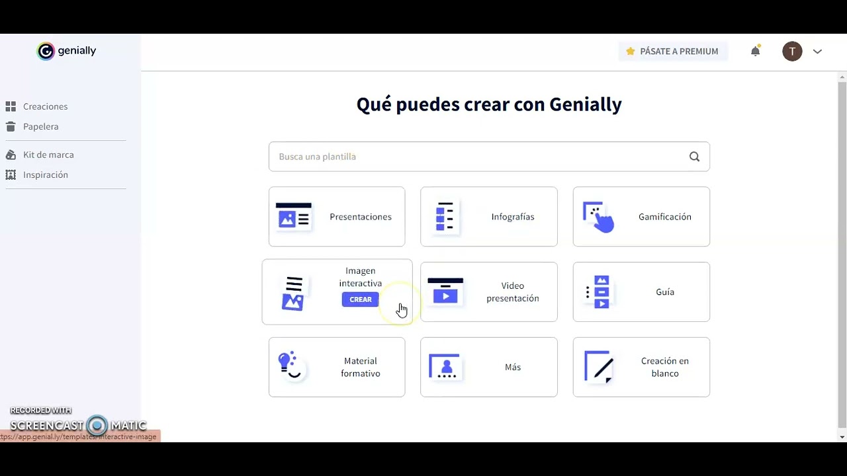Select the Imagen interactiva label
The image size is (847, 476).
pyautogui.click(x=361, y=277)
